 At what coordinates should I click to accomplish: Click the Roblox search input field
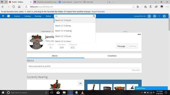pyautogui.click(x=73, y=16)
